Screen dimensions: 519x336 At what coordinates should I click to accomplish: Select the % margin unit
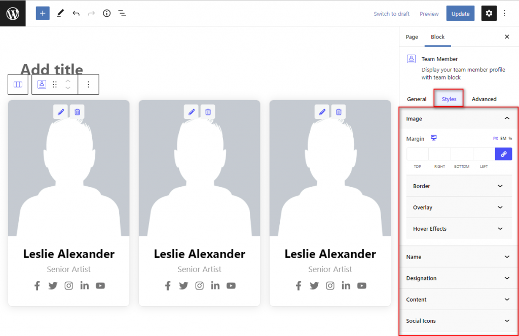pos(510,139)
